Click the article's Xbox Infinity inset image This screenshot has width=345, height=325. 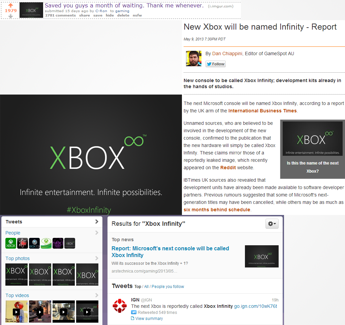point(312,139)
